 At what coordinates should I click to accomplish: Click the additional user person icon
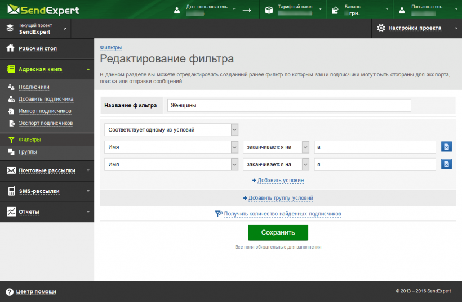click(177, 11)
